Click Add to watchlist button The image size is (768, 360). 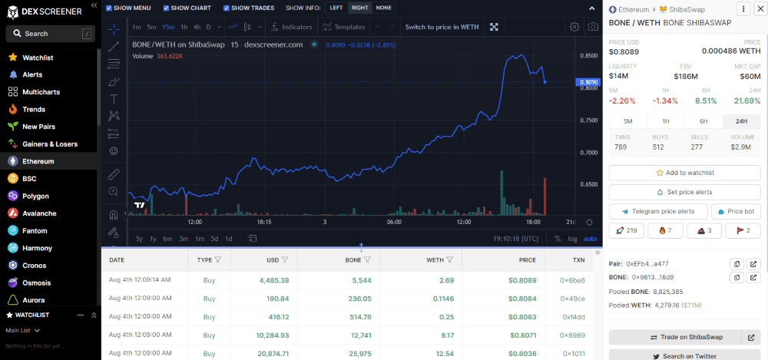click(x=685, y=173)
